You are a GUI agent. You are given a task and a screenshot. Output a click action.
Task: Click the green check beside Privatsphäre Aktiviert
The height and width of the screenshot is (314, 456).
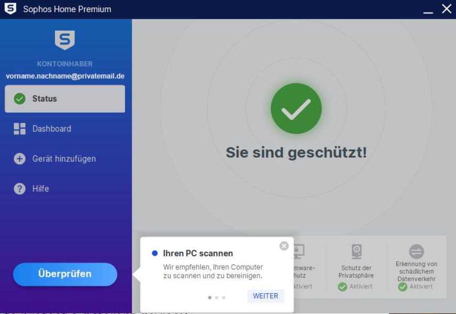[343, 287]
